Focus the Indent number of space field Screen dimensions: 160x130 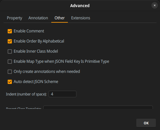(63, 94)
